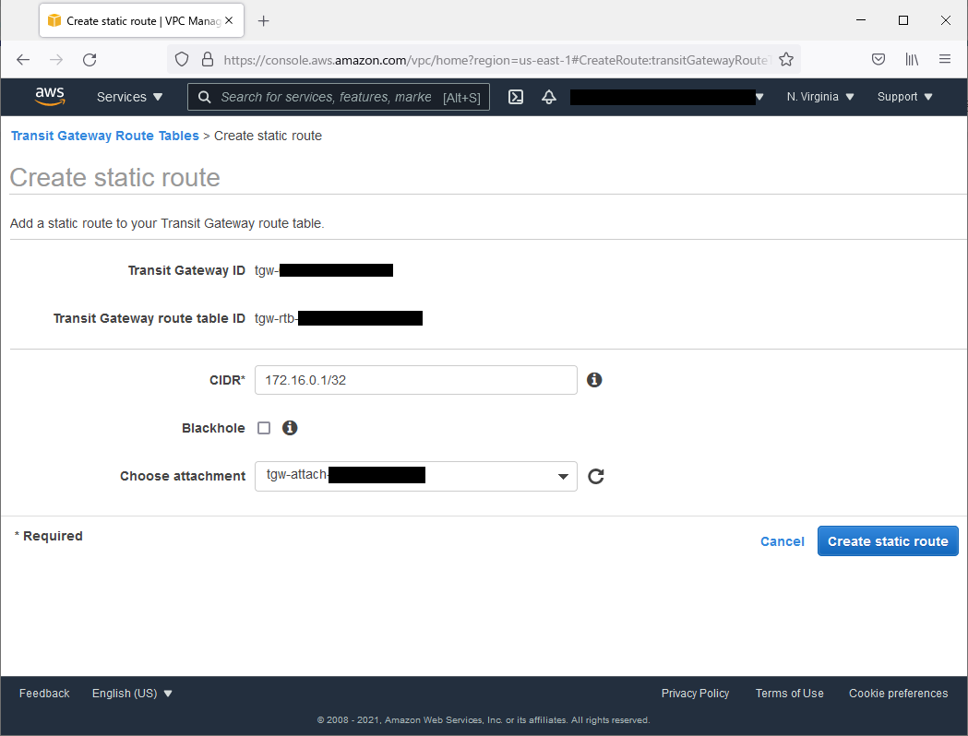Refresh the attachment list
Viewport: 968px width, 736px height.
click(x=596, y=476)
